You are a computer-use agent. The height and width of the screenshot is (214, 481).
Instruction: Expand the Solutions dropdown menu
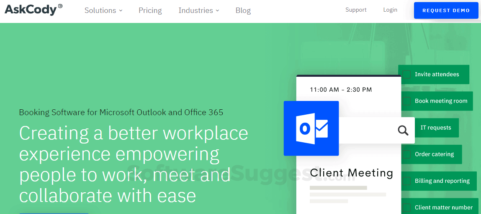click(x=103, y=10)
